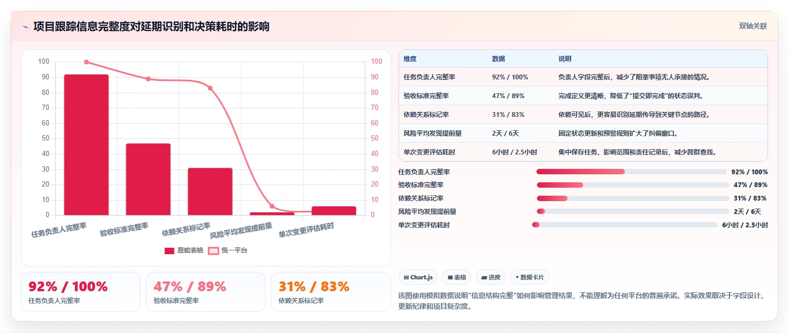Viewport: 789px width, 333px height.
Task: Click the 风险平均发现提前量 bar in the chart
Action: coord(272,213)
